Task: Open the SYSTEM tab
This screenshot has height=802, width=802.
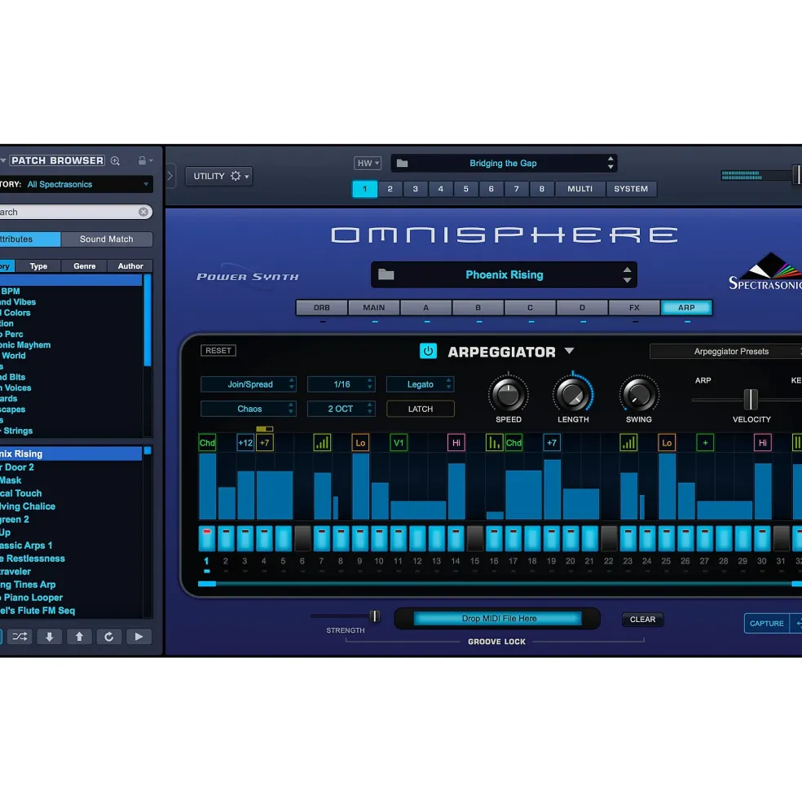Action: click(631, 189)
